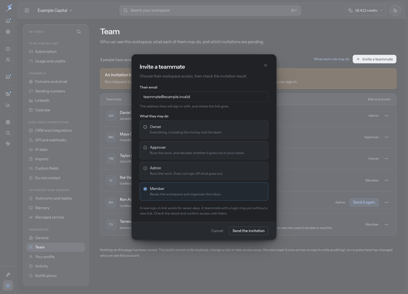Open the target icon in left rail

point(8,32)
